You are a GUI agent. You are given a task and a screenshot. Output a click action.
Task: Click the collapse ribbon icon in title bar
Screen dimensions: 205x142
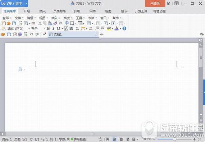tap(176, 4)
